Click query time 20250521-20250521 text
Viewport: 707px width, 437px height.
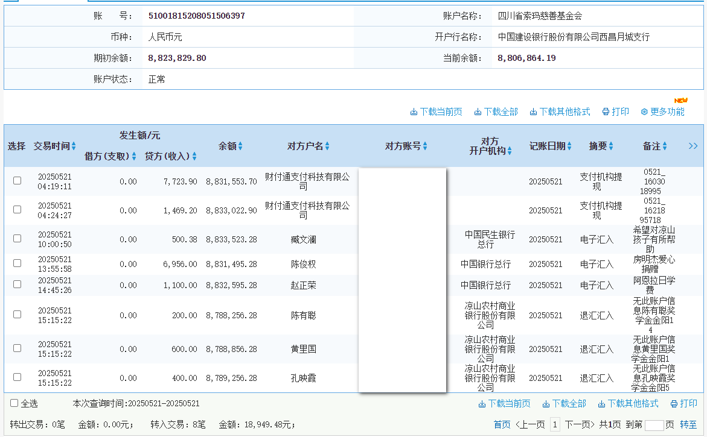(x=164, y=403)
